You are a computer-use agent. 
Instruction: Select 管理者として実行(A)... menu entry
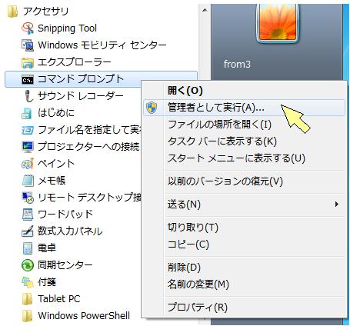(244, 108)
